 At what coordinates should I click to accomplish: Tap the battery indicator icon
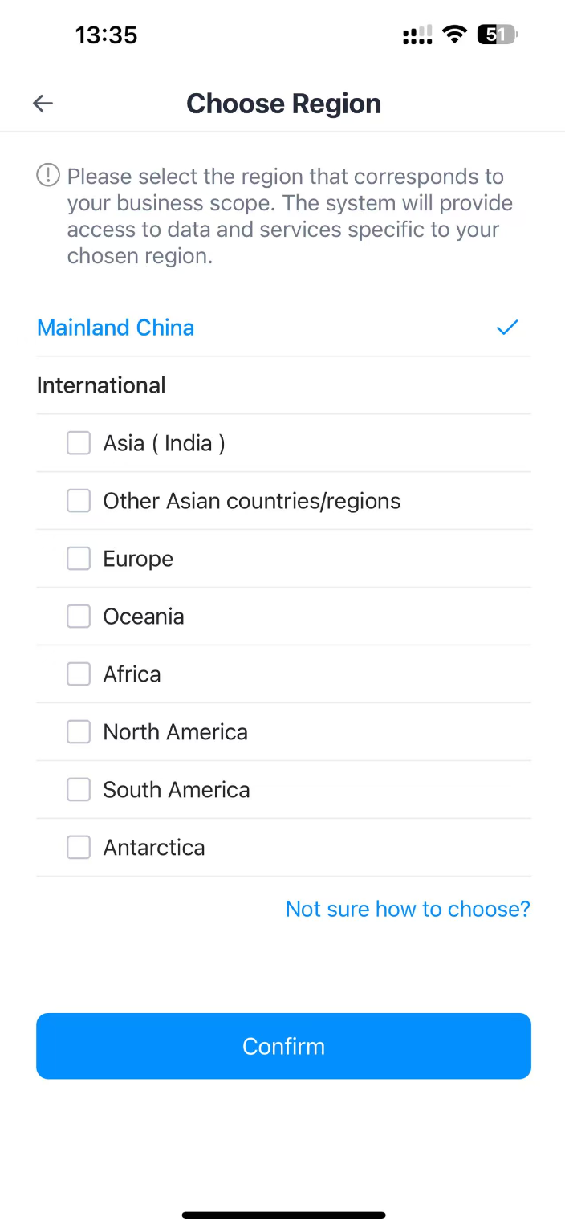pyautogui.click(x=498, y=35)
